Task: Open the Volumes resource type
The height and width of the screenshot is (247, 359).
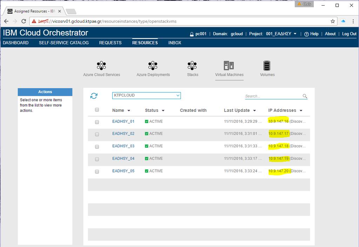Action: 267,69
